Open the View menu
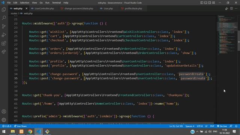This screenshot has width=240, height=135. [34, 3]
